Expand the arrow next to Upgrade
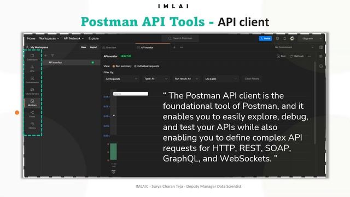350x197 pixels. [321, 38]
